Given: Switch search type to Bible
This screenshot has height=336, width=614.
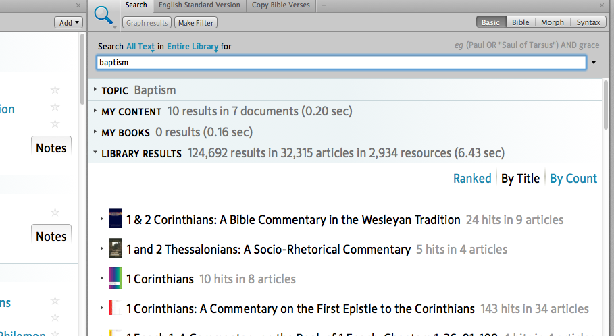Looking at the screenshot, I should coord(520,22).
